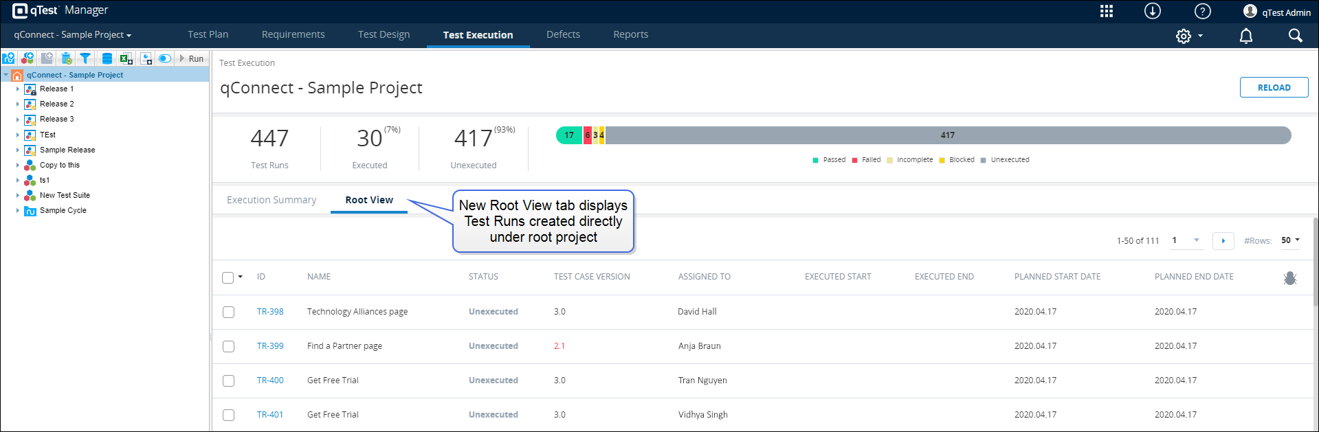
Task: Click the grey Unexecuted 417 bar segment
Action: (947, 135)
